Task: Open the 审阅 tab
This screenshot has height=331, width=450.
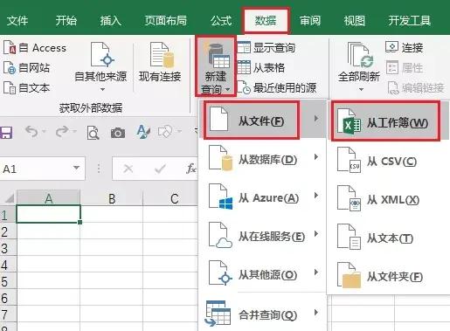Action: (x=310, y=20)
